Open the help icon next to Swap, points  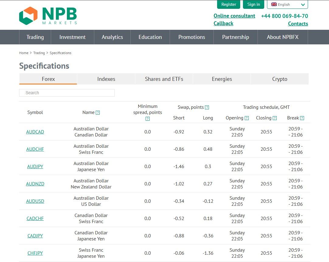(x=207, y=107)
